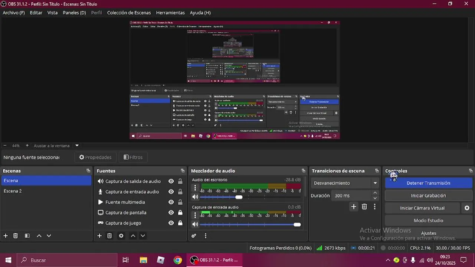
Task: Open audio mixer menu at panel bottom
Action: pyautogui.click(x=206, y=235)
